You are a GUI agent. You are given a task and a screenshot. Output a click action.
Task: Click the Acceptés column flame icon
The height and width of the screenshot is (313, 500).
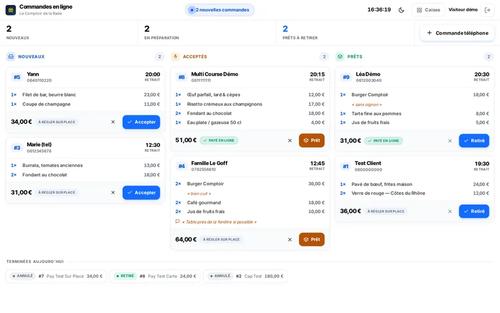click(x=176, y=57)
